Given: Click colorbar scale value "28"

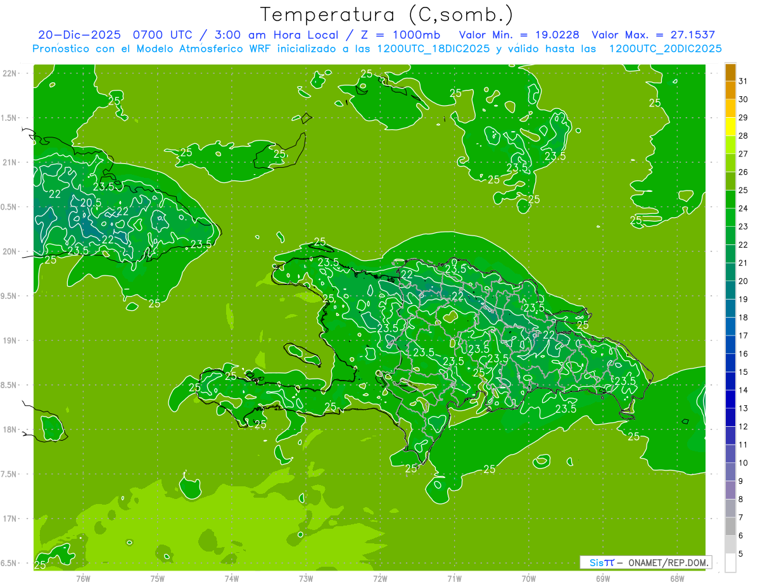Looking at the screenshot, I should click(x=744, y=136).
